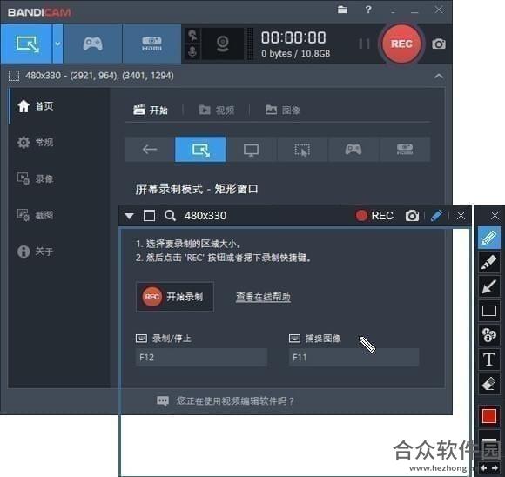
Task: Open help with the question mark icon
Action: pyautogui.click(x=368, y=10)
